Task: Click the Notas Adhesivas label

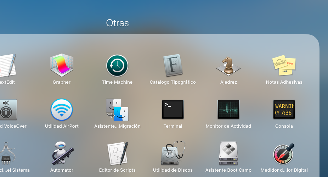Action: pos(284,82)
